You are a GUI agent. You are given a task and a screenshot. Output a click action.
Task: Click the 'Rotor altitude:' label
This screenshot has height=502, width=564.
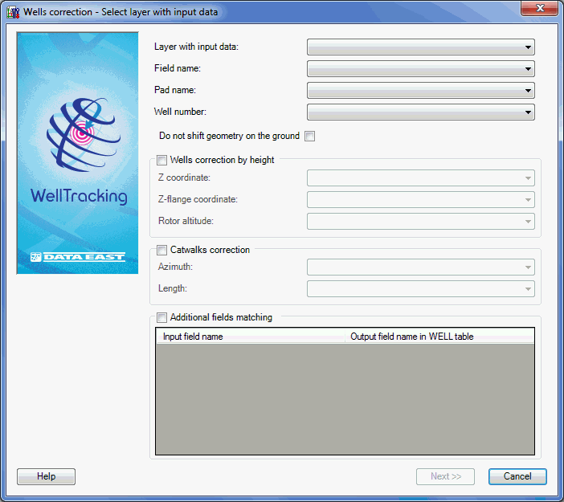point(186,221)
